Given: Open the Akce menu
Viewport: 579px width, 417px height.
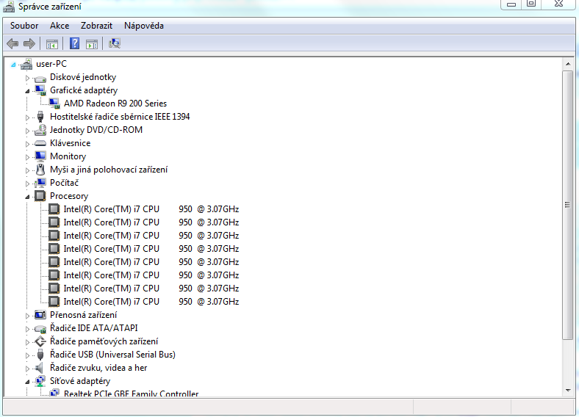Looking at the screenshot, I should (x=60, y=26).
